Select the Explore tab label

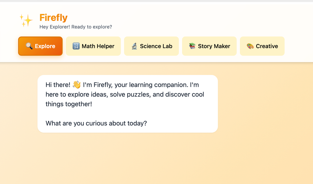point(45,46)
